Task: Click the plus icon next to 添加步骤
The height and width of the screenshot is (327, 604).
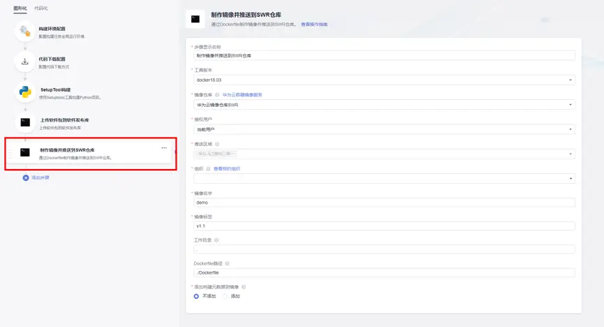Action: point(26,177)
